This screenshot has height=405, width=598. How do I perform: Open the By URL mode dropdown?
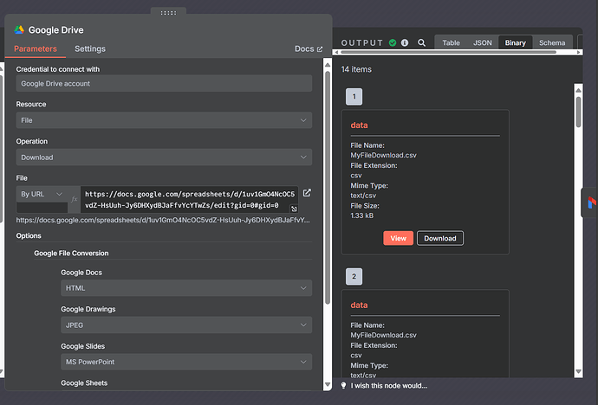pyautogui.click(x=42, y=194)
